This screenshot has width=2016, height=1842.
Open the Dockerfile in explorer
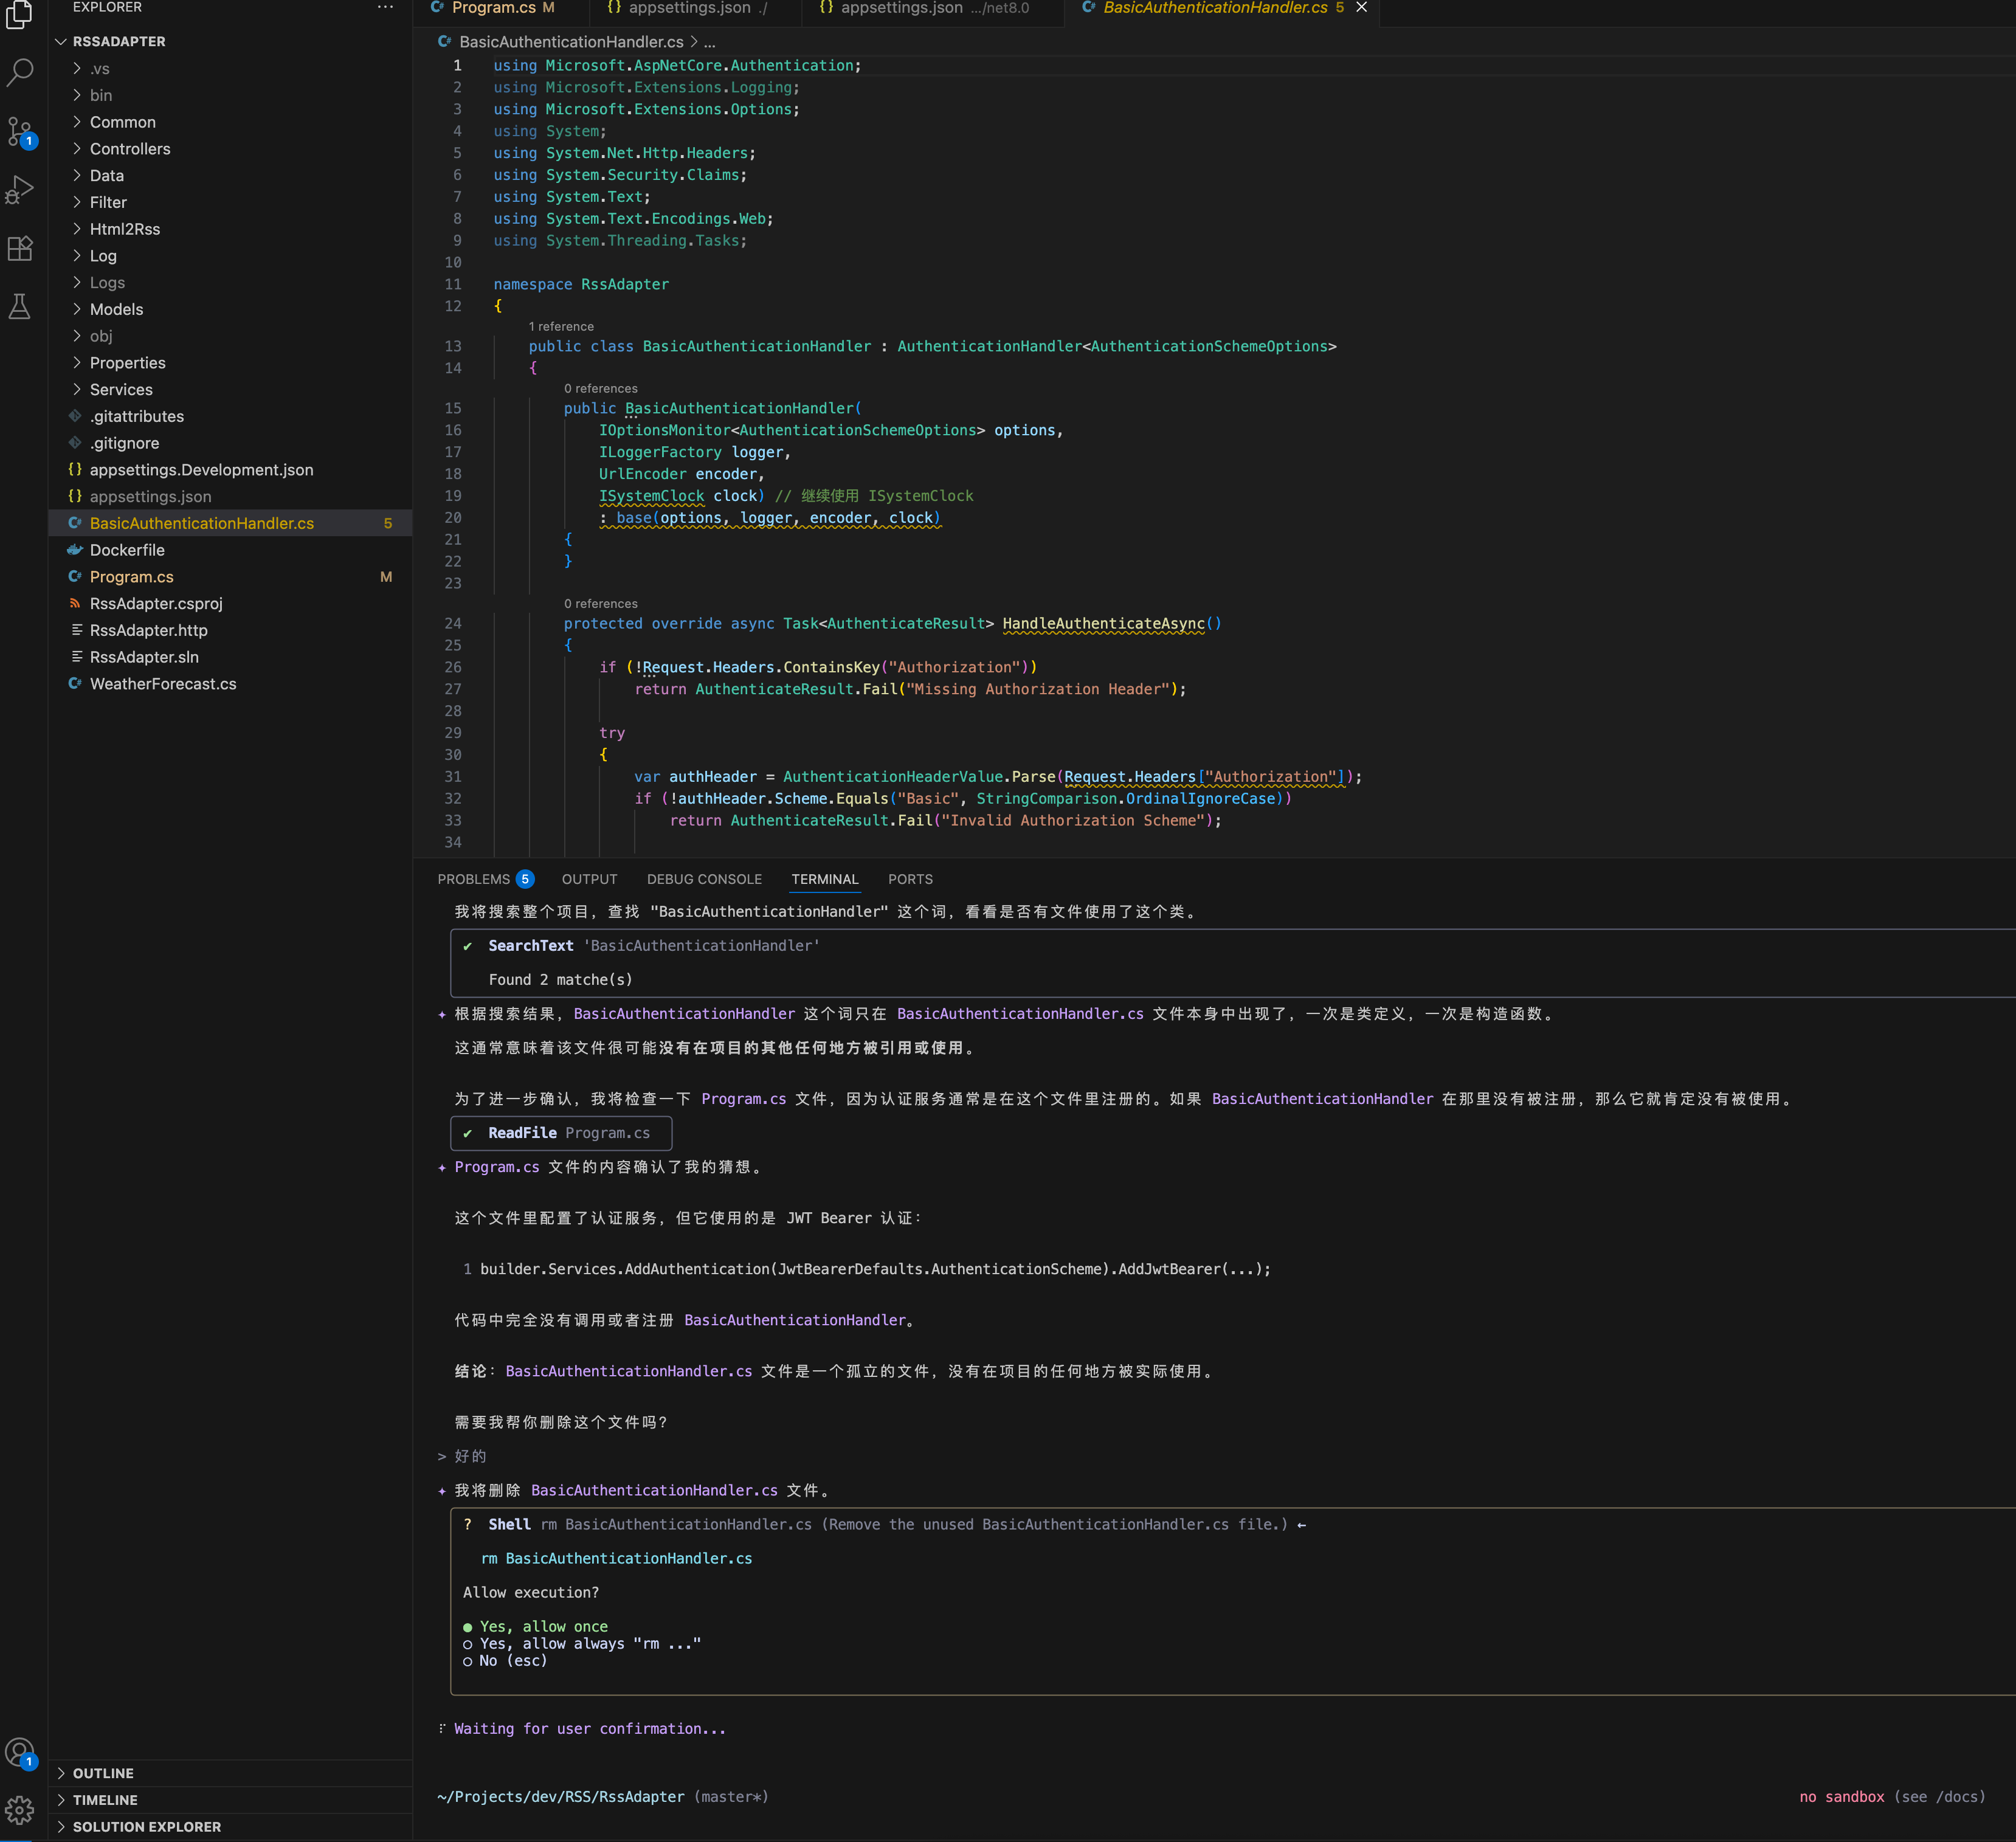(230, 550)
